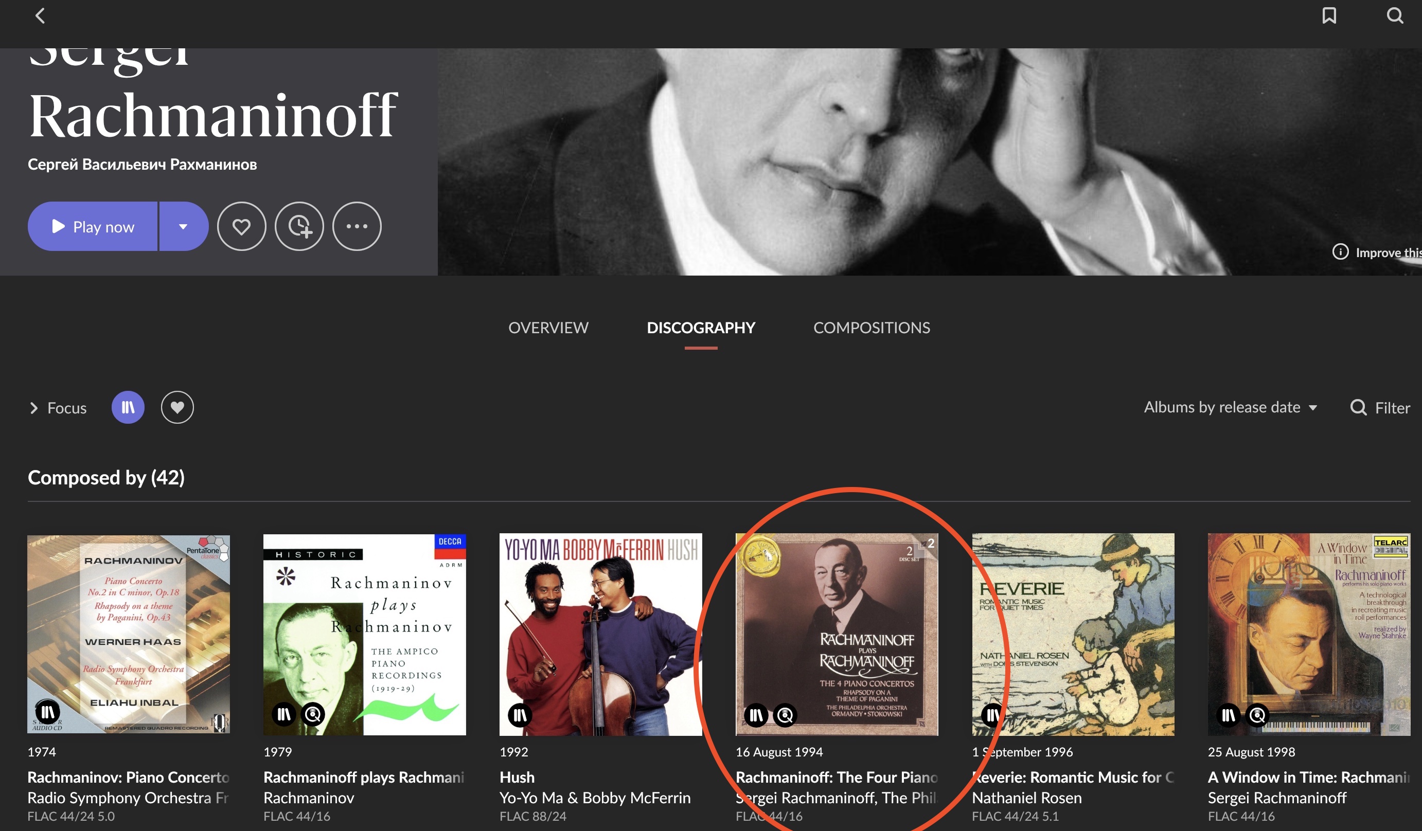
Task: Favorite Rachmaninoff with the heart button
Action: (241, 226)
